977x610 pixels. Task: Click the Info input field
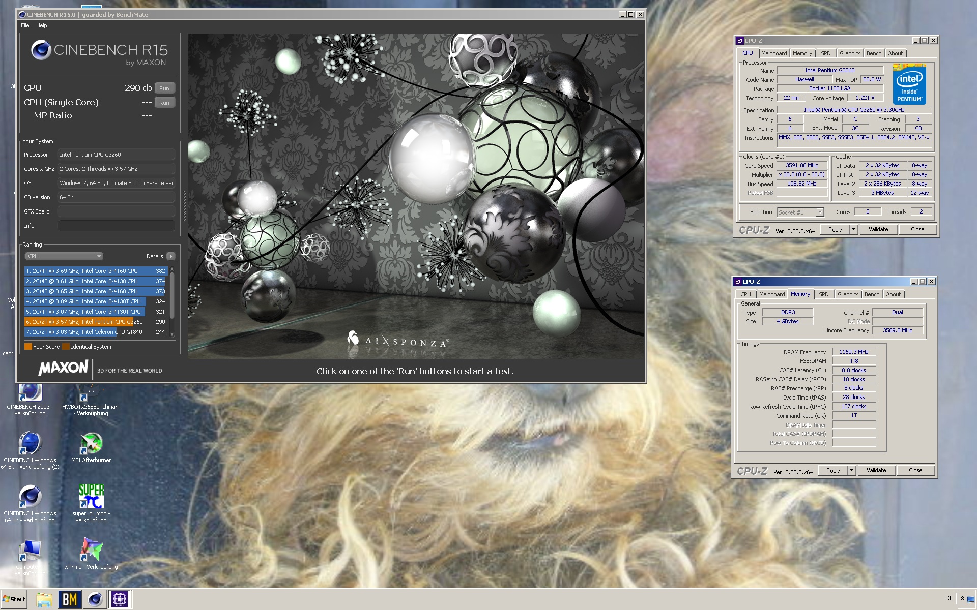pos(116,226)
